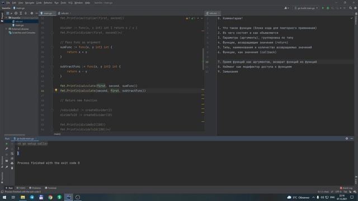This screenshot has width=358, height=201.
Task: Toggle scroll-to-end icon in Run panel
Action: [12, 159]
